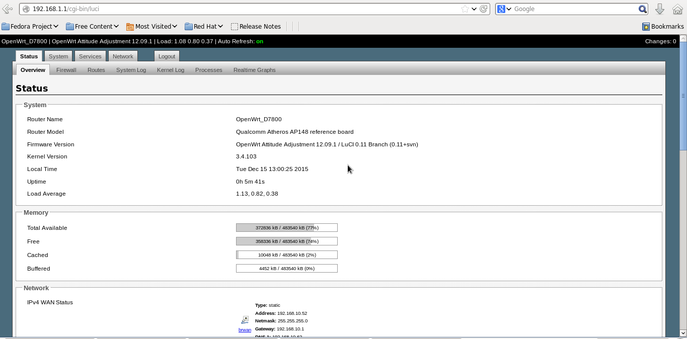Viewport: 687px width, 339px height.
Task: Click the Free memory progress bar
Action: pos(287,241)
